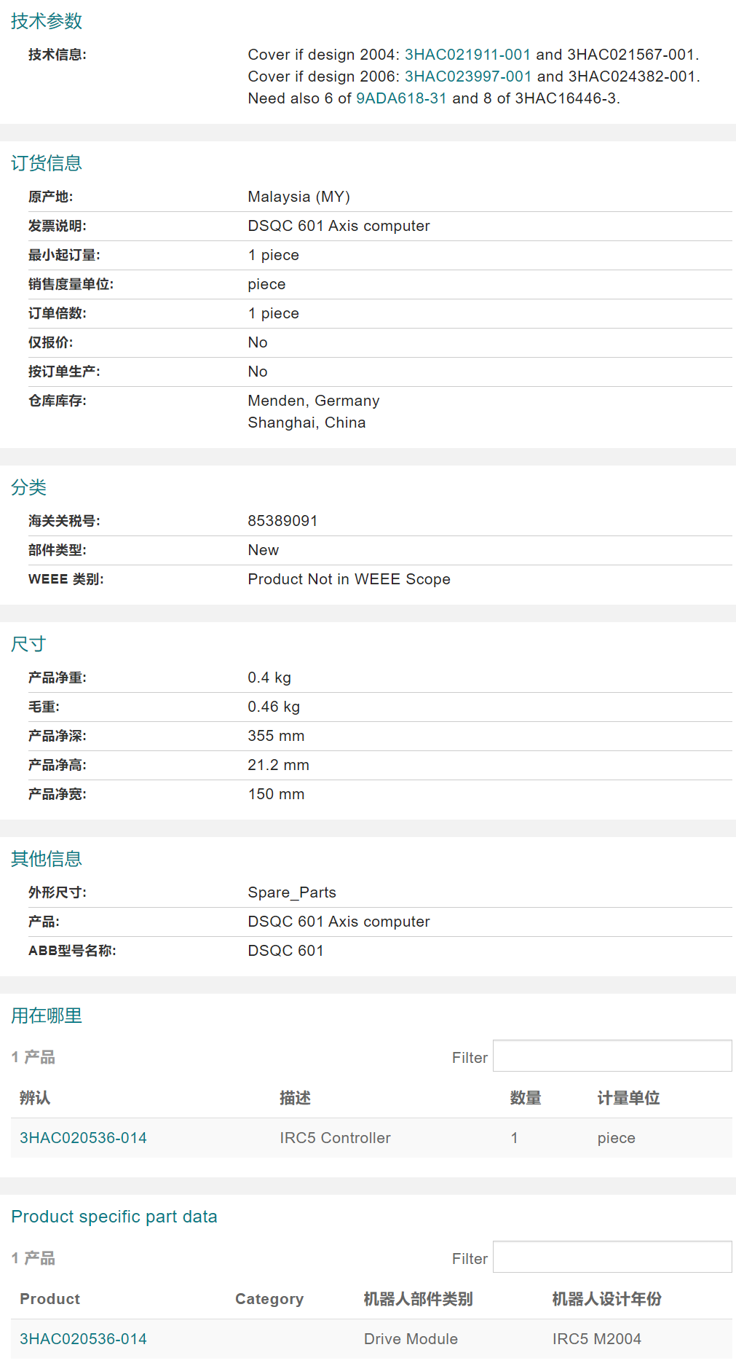Sort by the 辨认 column header

[x=35, y=1098]
